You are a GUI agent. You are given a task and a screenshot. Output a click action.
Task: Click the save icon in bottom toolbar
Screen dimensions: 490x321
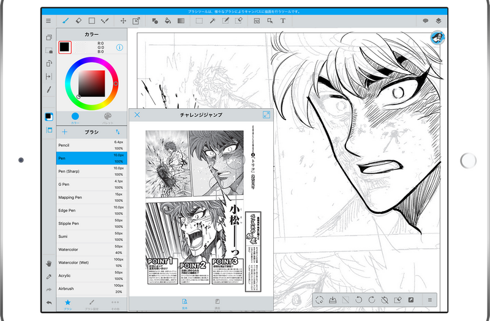333,300
